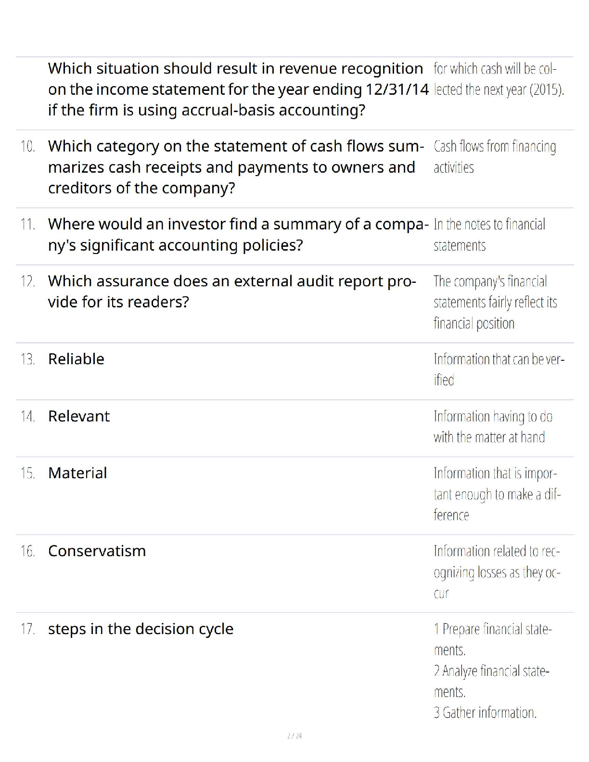Click "Information that is important enough" definition
This screenshot has height=762, width=589.
coord(497,494)
